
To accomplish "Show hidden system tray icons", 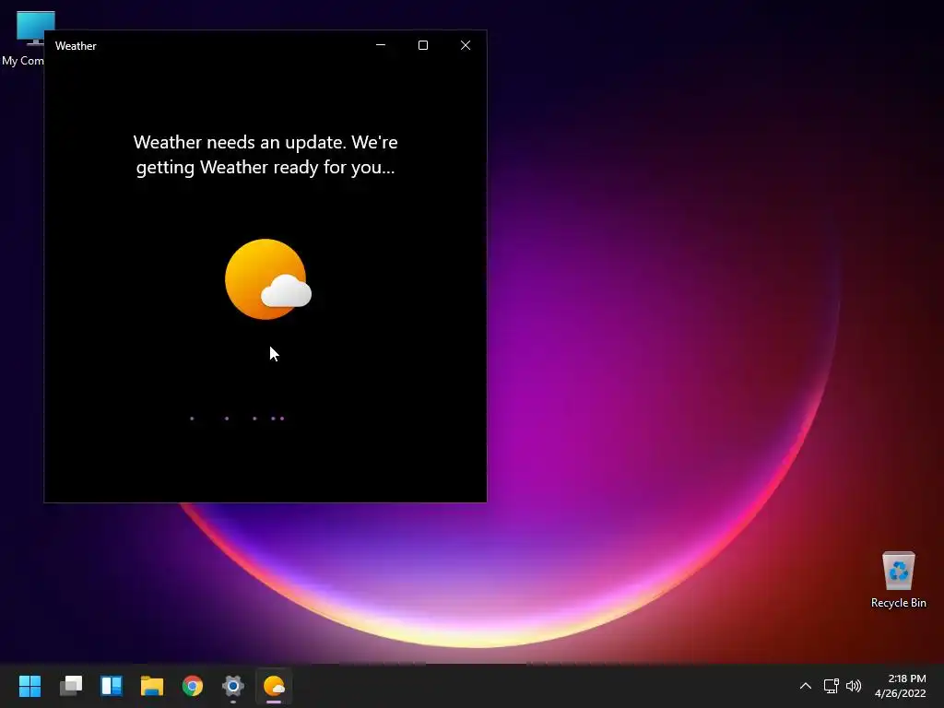I will 806,686.
